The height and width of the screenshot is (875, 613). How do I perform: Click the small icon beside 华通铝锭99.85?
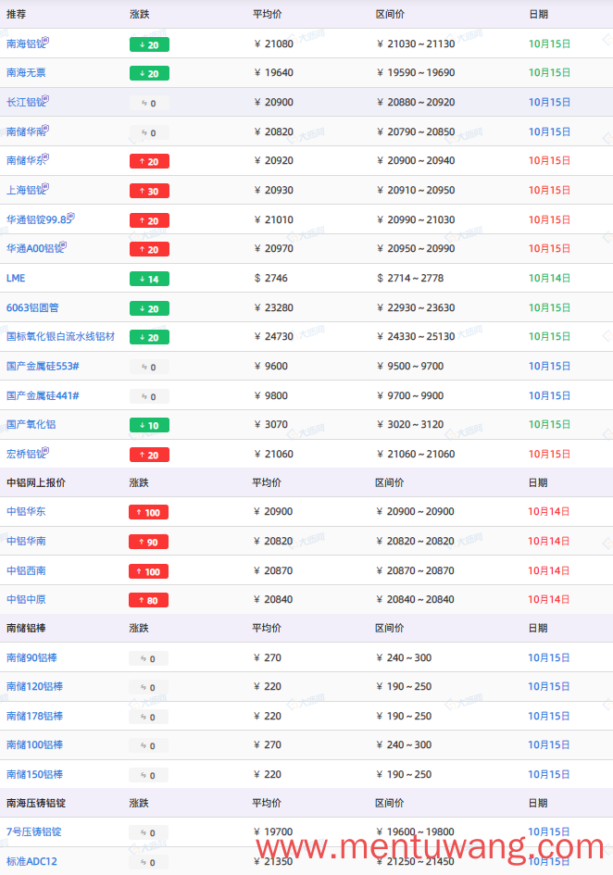point(71,217)
